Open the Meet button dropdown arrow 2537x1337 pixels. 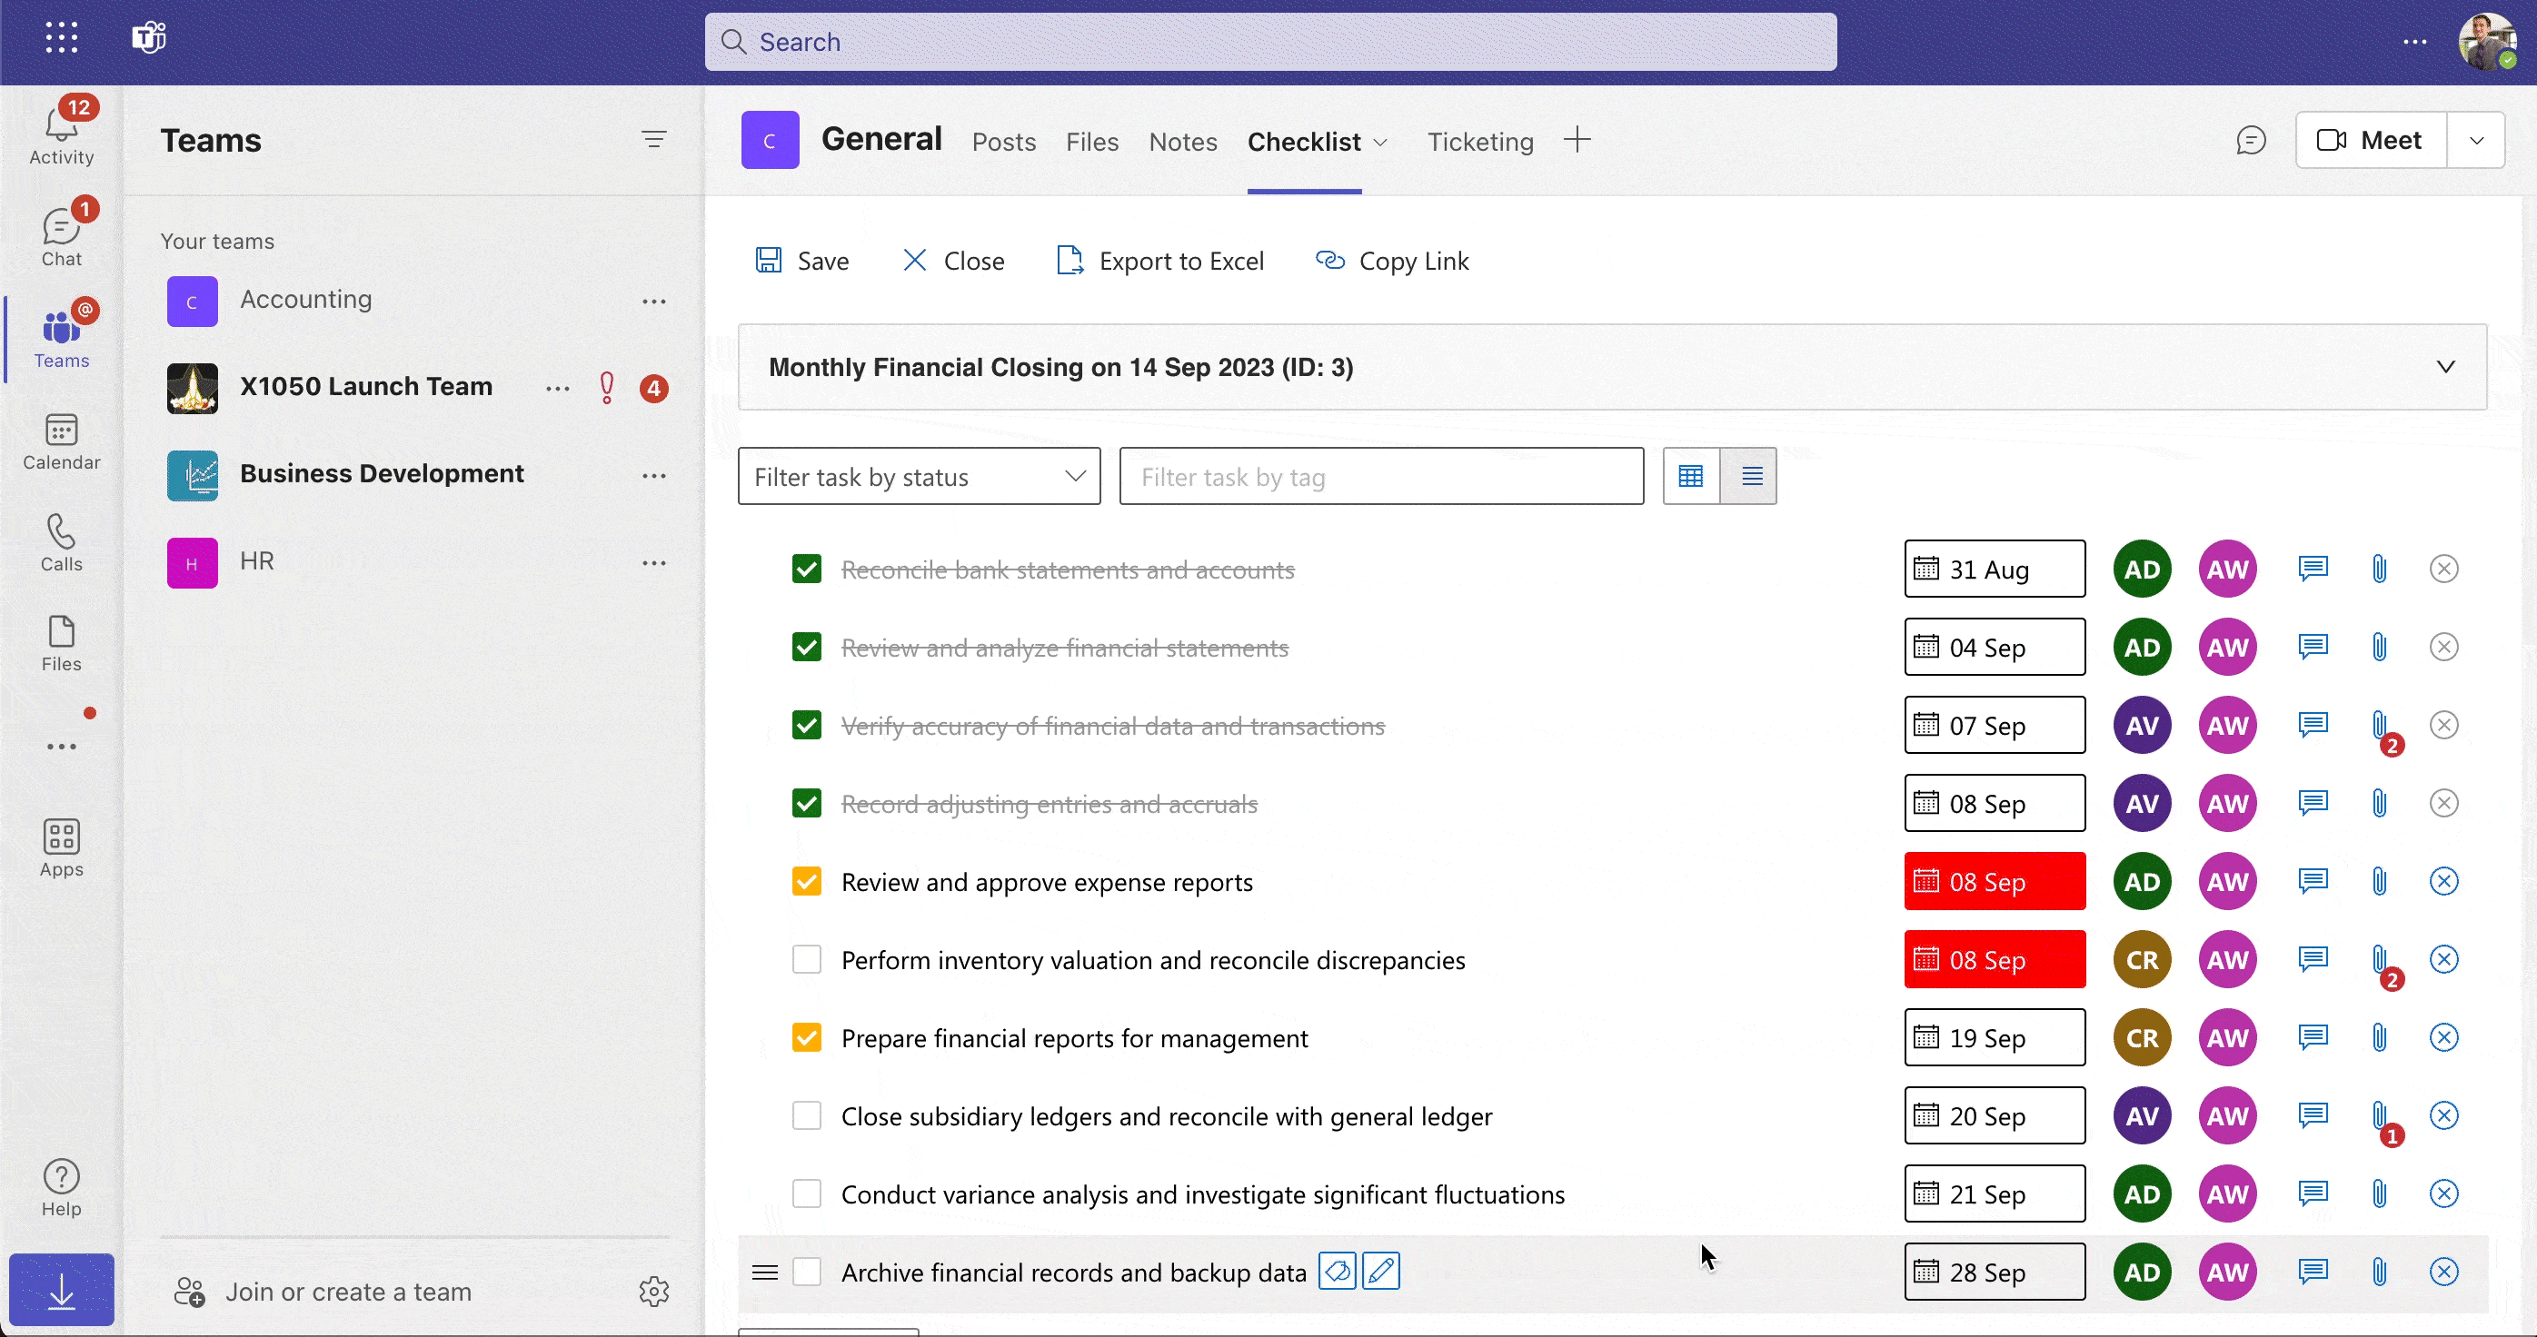pos(2477,140)
